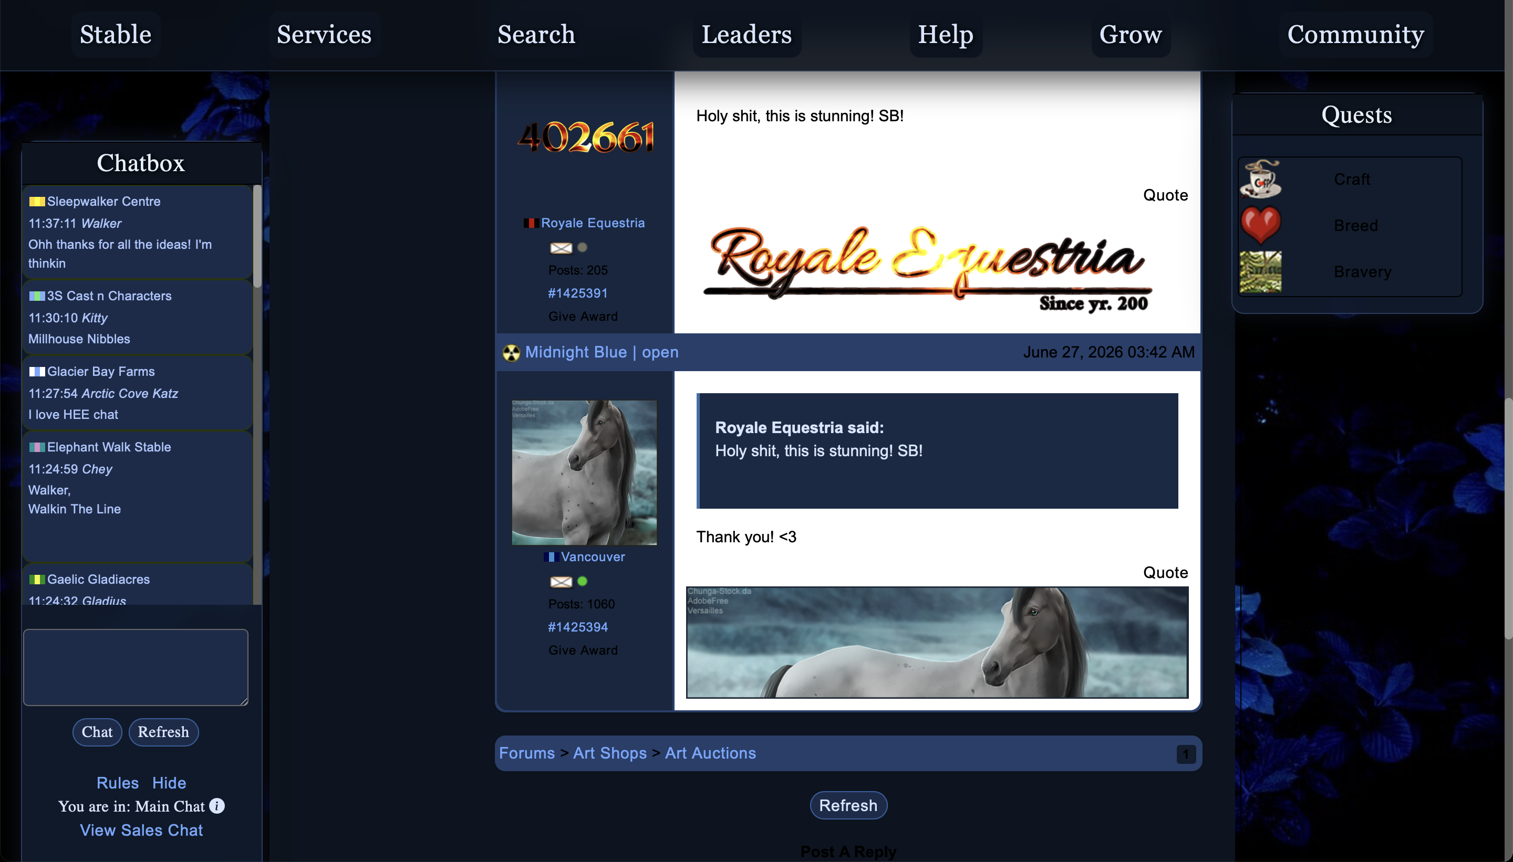The height and width of the screenshot is (862, 1513).
Task: Click the flag beside Glacier Bay Farms
Action: (x=37, y=372)
